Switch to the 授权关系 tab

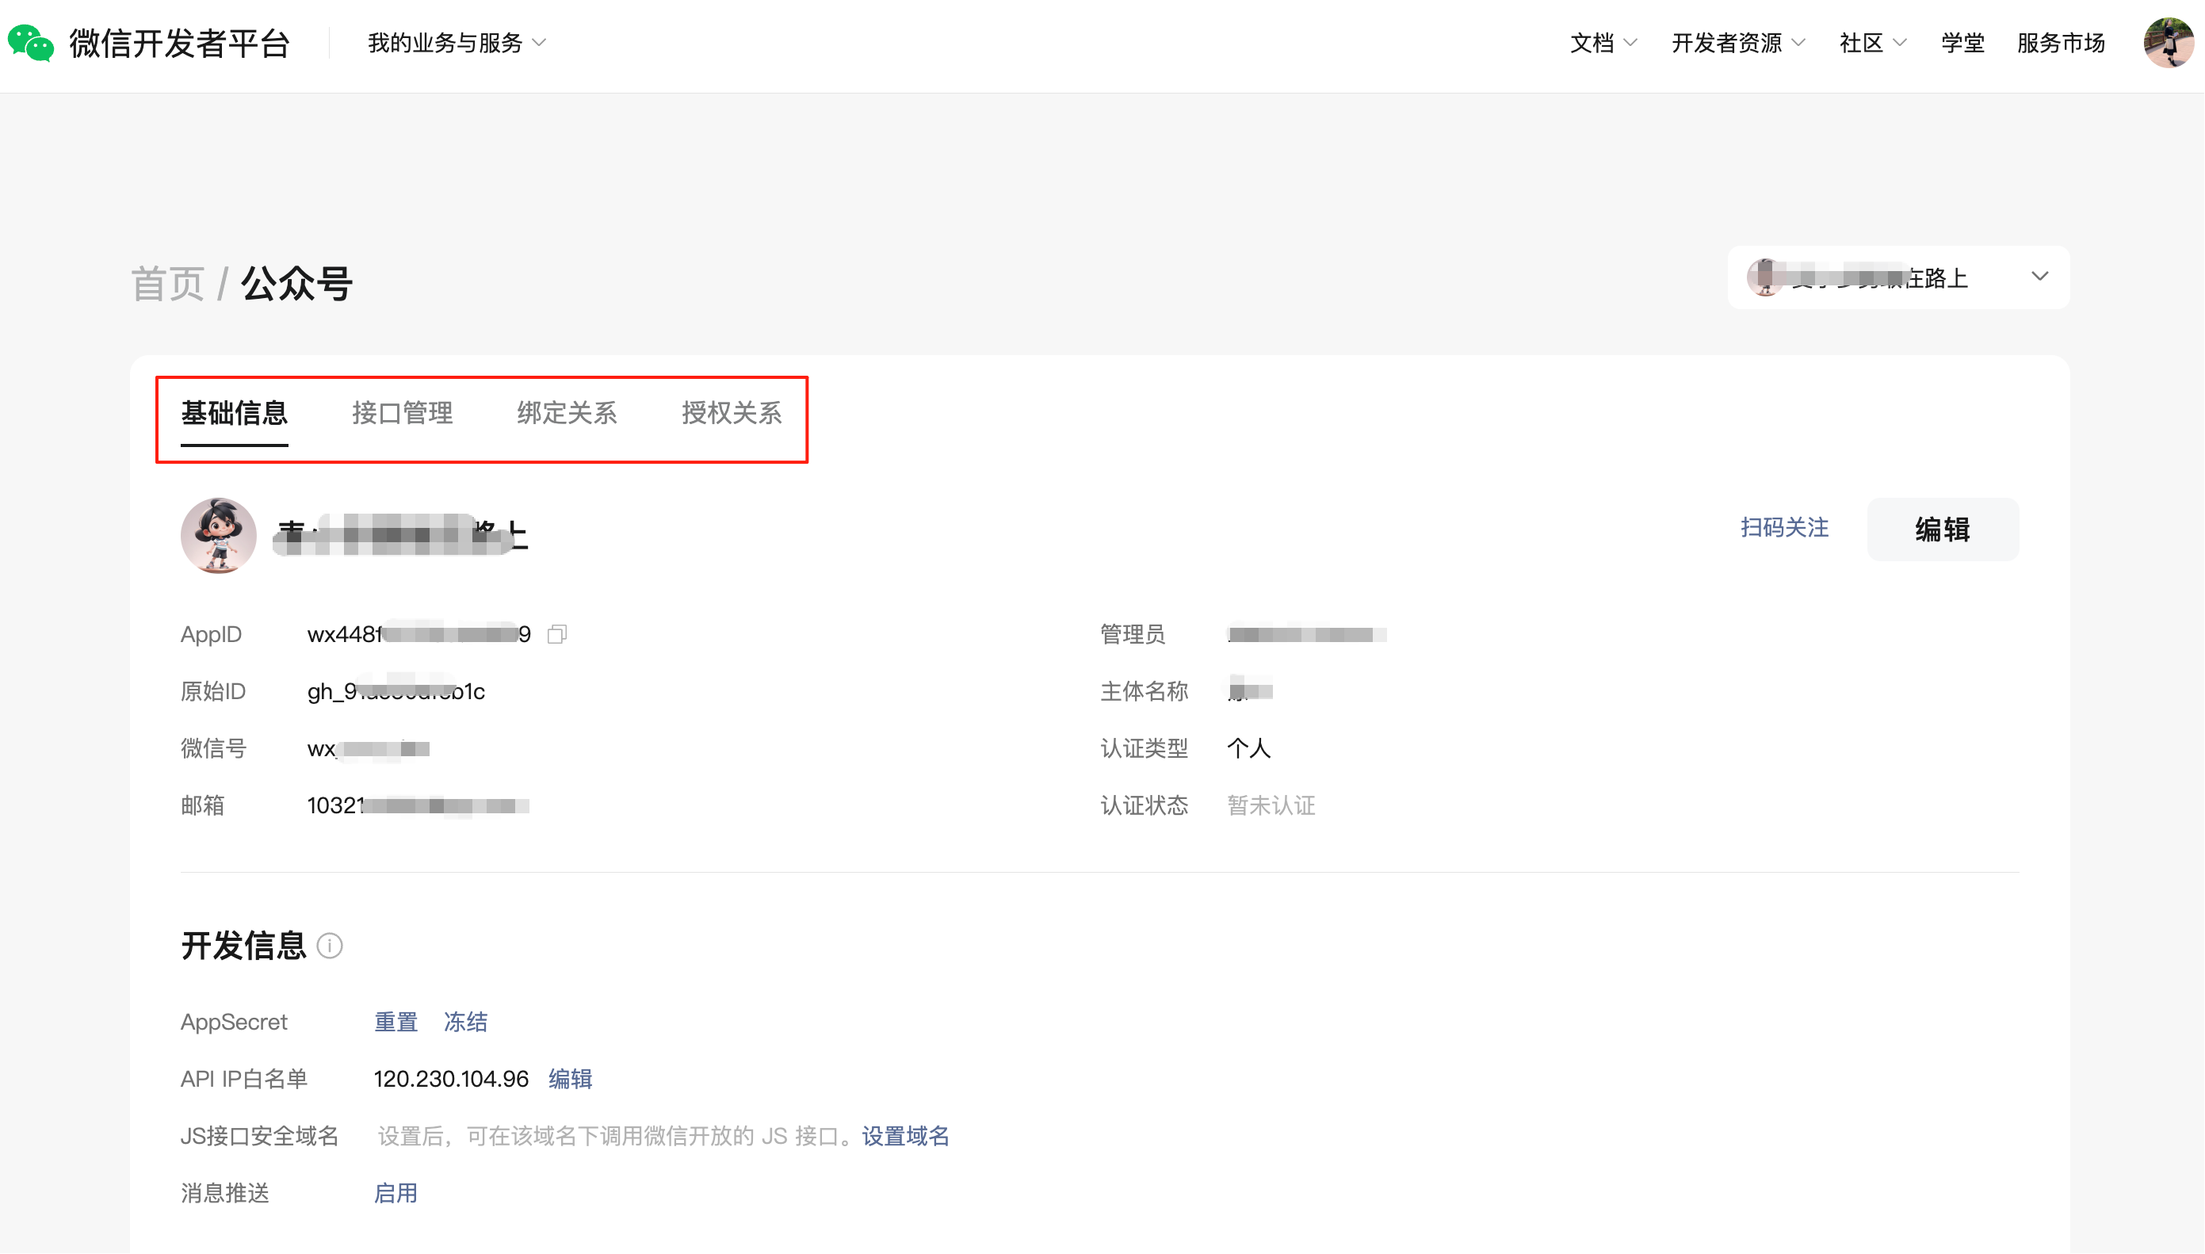coord(732,414)
